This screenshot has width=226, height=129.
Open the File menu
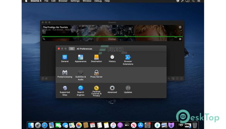[46, 1]
